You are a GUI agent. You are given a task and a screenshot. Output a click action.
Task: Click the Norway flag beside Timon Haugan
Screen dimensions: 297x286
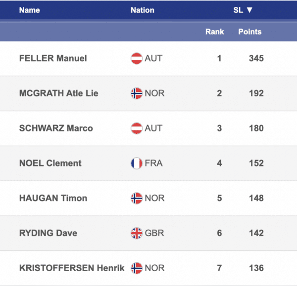(x=136, y=198)
